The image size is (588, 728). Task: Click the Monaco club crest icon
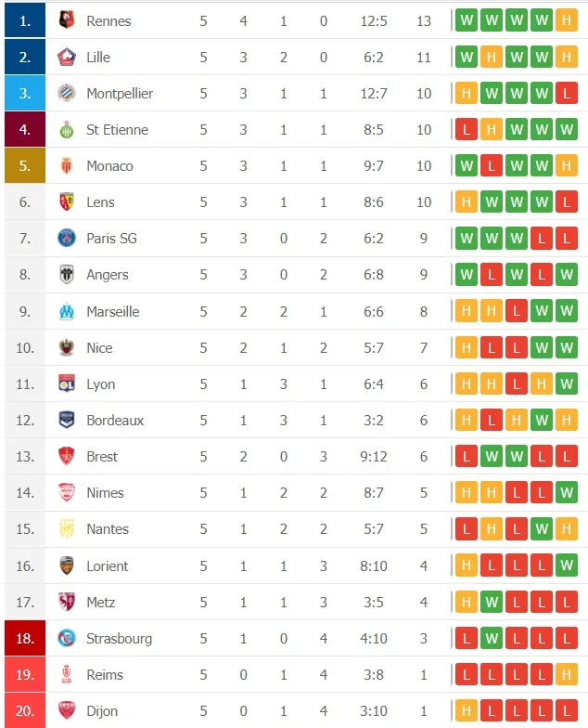coord(66,166)
